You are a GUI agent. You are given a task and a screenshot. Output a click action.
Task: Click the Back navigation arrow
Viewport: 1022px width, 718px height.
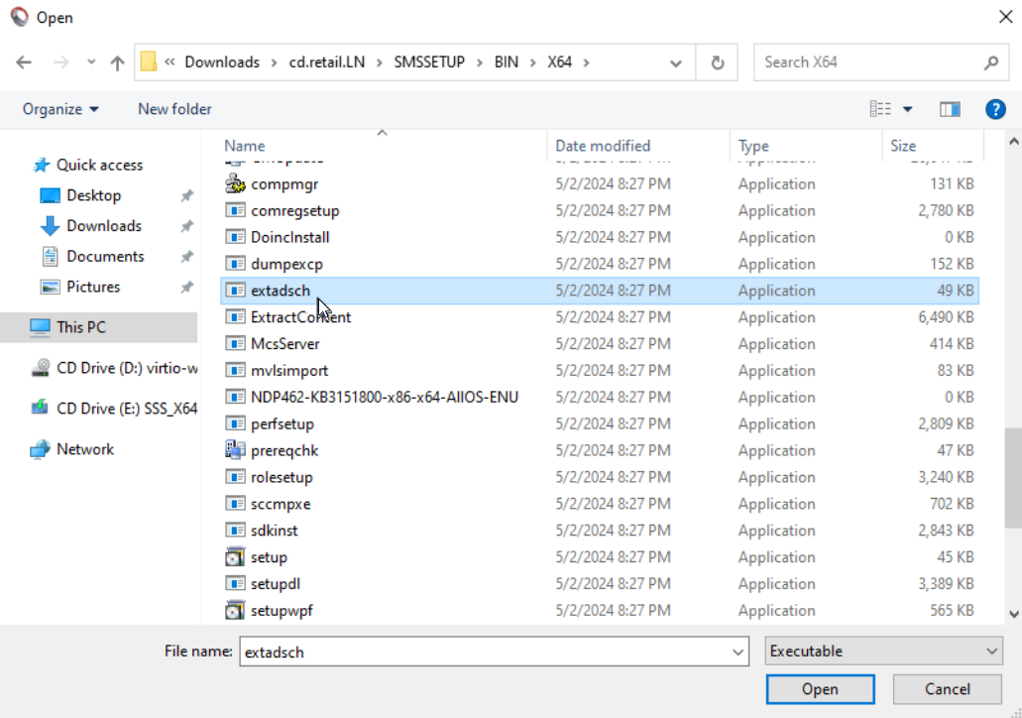[25, 62]
